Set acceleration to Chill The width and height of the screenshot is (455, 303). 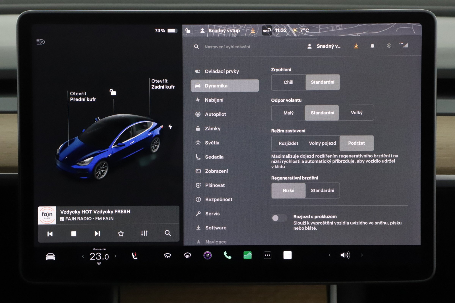pos(288,82)
